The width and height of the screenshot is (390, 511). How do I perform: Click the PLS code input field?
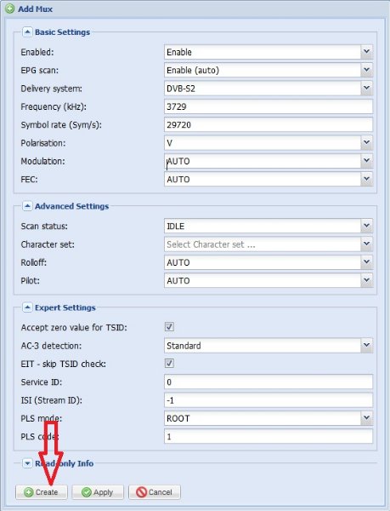[x=268, y=436]
